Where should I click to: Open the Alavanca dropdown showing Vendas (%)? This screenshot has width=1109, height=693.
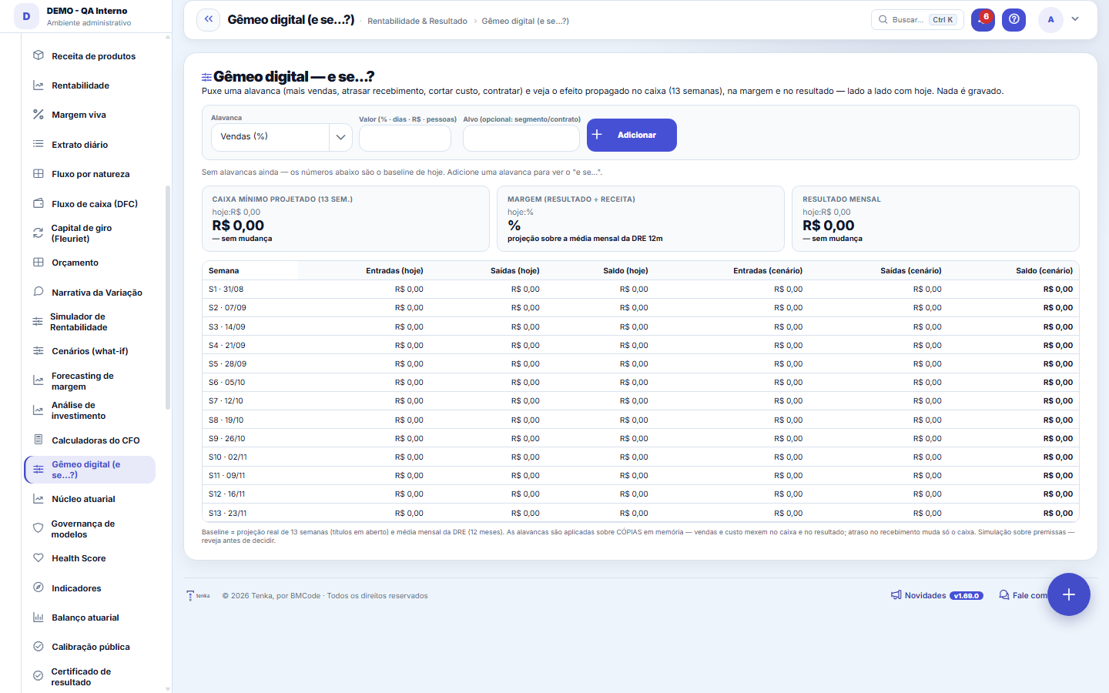click(x=281, y=137)
